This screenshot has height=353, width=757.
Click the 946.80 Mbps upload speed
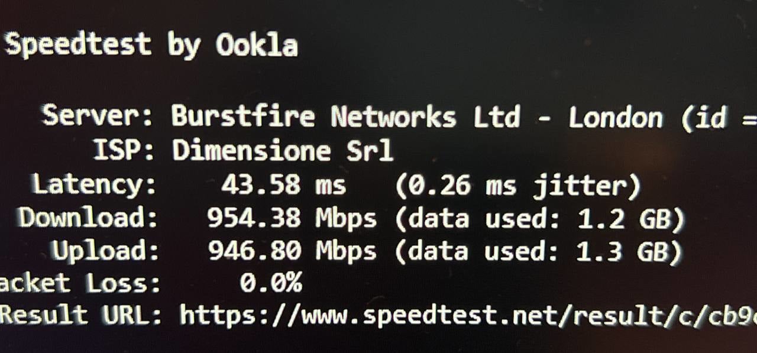292,251
